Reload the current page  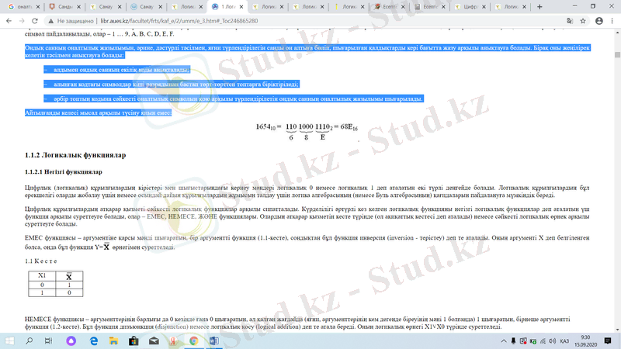[35, 21]
